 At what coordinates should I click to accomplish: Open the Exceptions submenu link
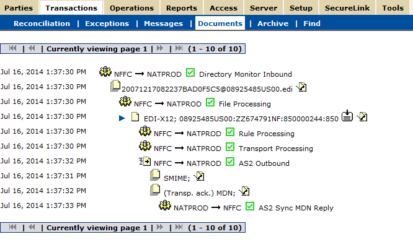(x=107, y=24)
